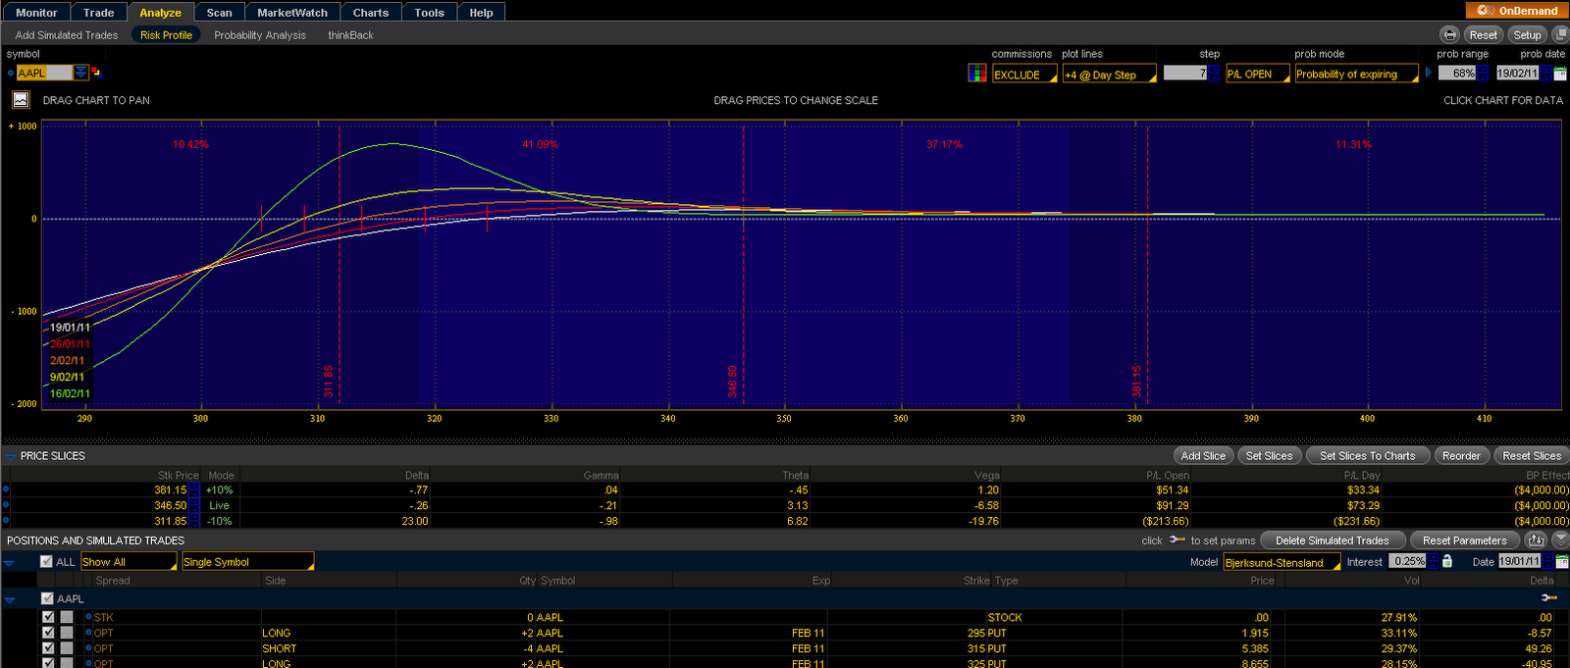1570x668 pixels.
Task: Toggle the ALL positions checkbox
Action: click(x=46, y=561)
